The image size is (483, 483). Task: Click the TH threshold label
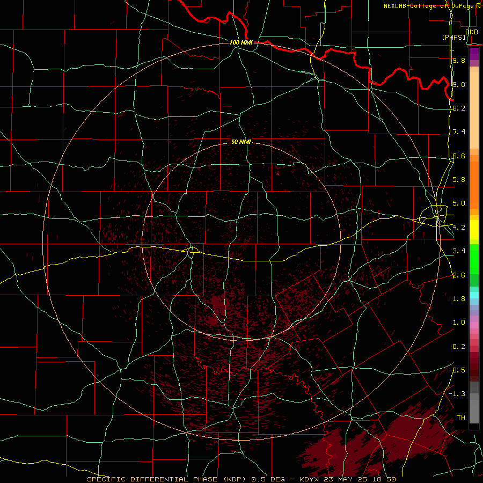461,418
